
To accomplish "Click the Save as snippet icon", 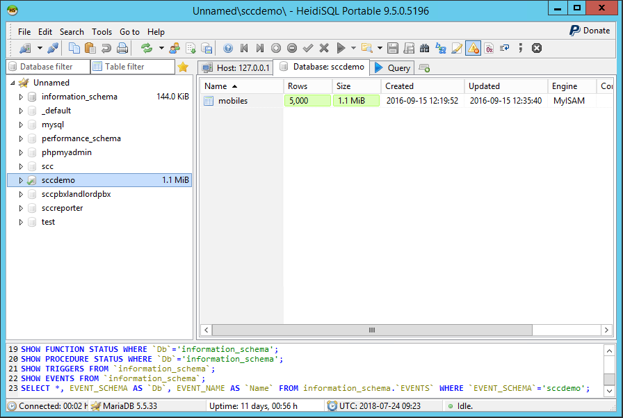I will 409,49.
